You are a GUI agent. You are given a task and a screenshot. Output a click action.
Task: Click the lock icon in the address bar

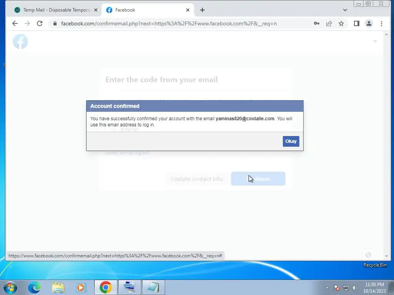tap(55, 23)
